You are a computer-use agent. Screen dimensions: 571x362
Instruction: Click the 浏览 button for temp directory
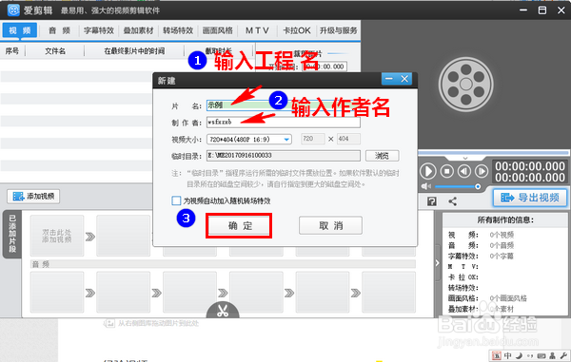[382, 156]
